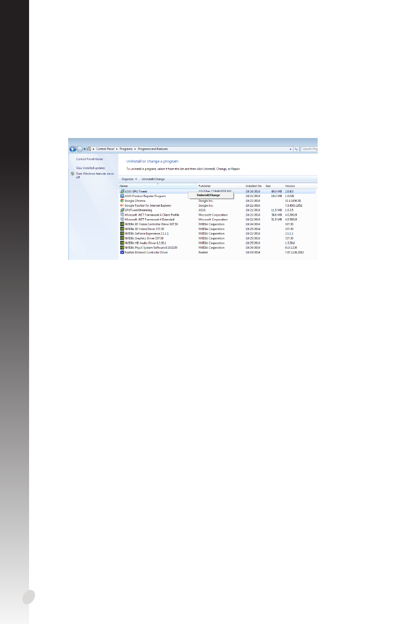Click the 10/19/2014 install date cell
Image resolution: width=414 pixels, height=624 pixels.
click(253, 253)
